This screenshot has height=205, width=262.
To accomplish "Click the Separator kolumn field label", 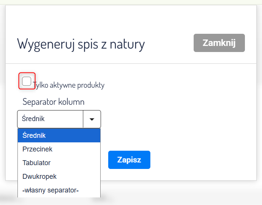I will pyautogui.click(x=54, y=102).
